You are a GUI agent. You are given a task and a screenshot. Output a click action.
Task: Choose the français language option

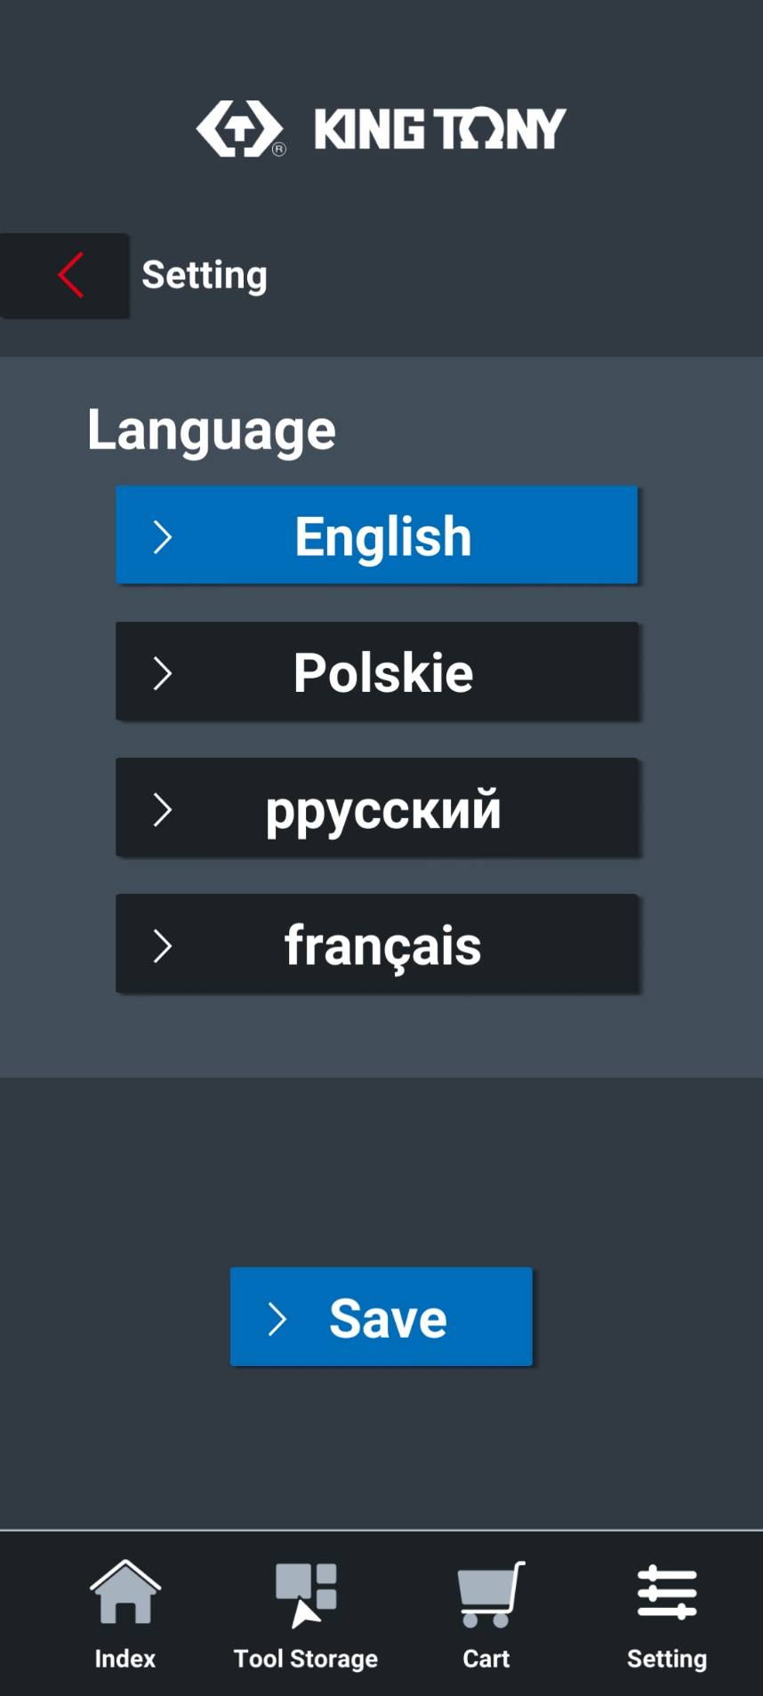click(382, 944)
